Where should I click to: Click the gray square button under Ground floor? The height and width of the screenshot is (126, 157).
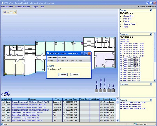click(101, 91)
